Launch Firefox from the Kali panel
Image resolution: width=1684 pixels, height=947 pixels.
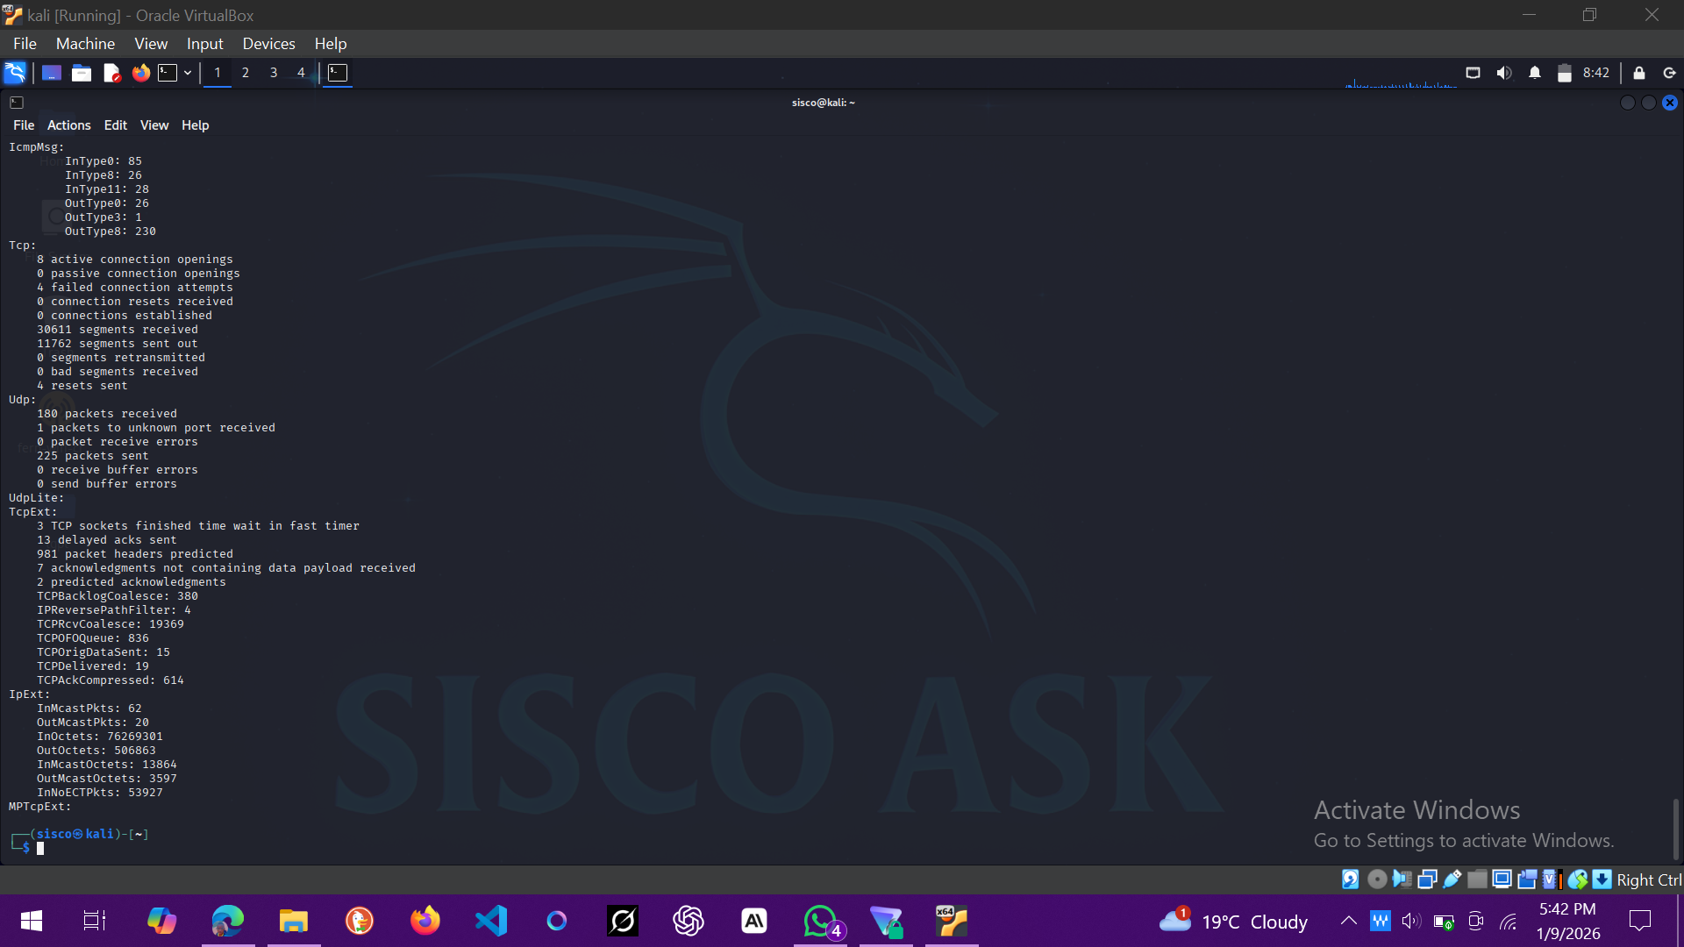click(140, 73)
